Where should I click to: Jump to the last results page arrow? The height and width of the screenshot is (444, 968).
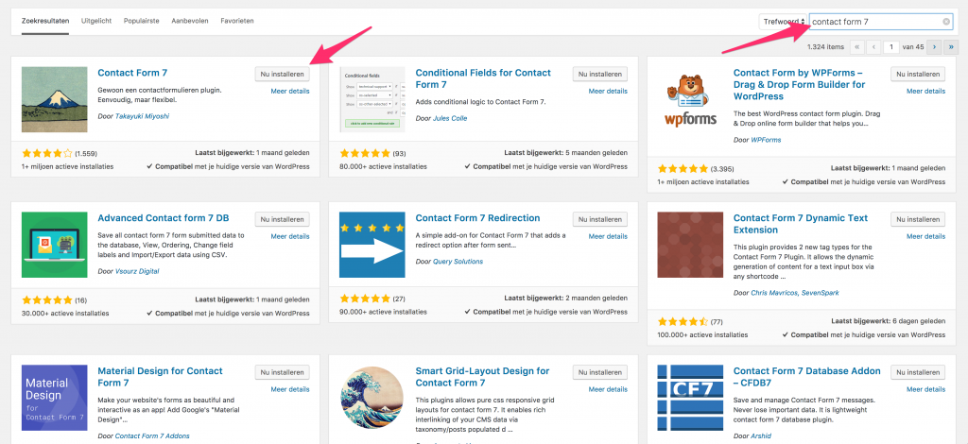pyautogui.click(x=950, y=45)
